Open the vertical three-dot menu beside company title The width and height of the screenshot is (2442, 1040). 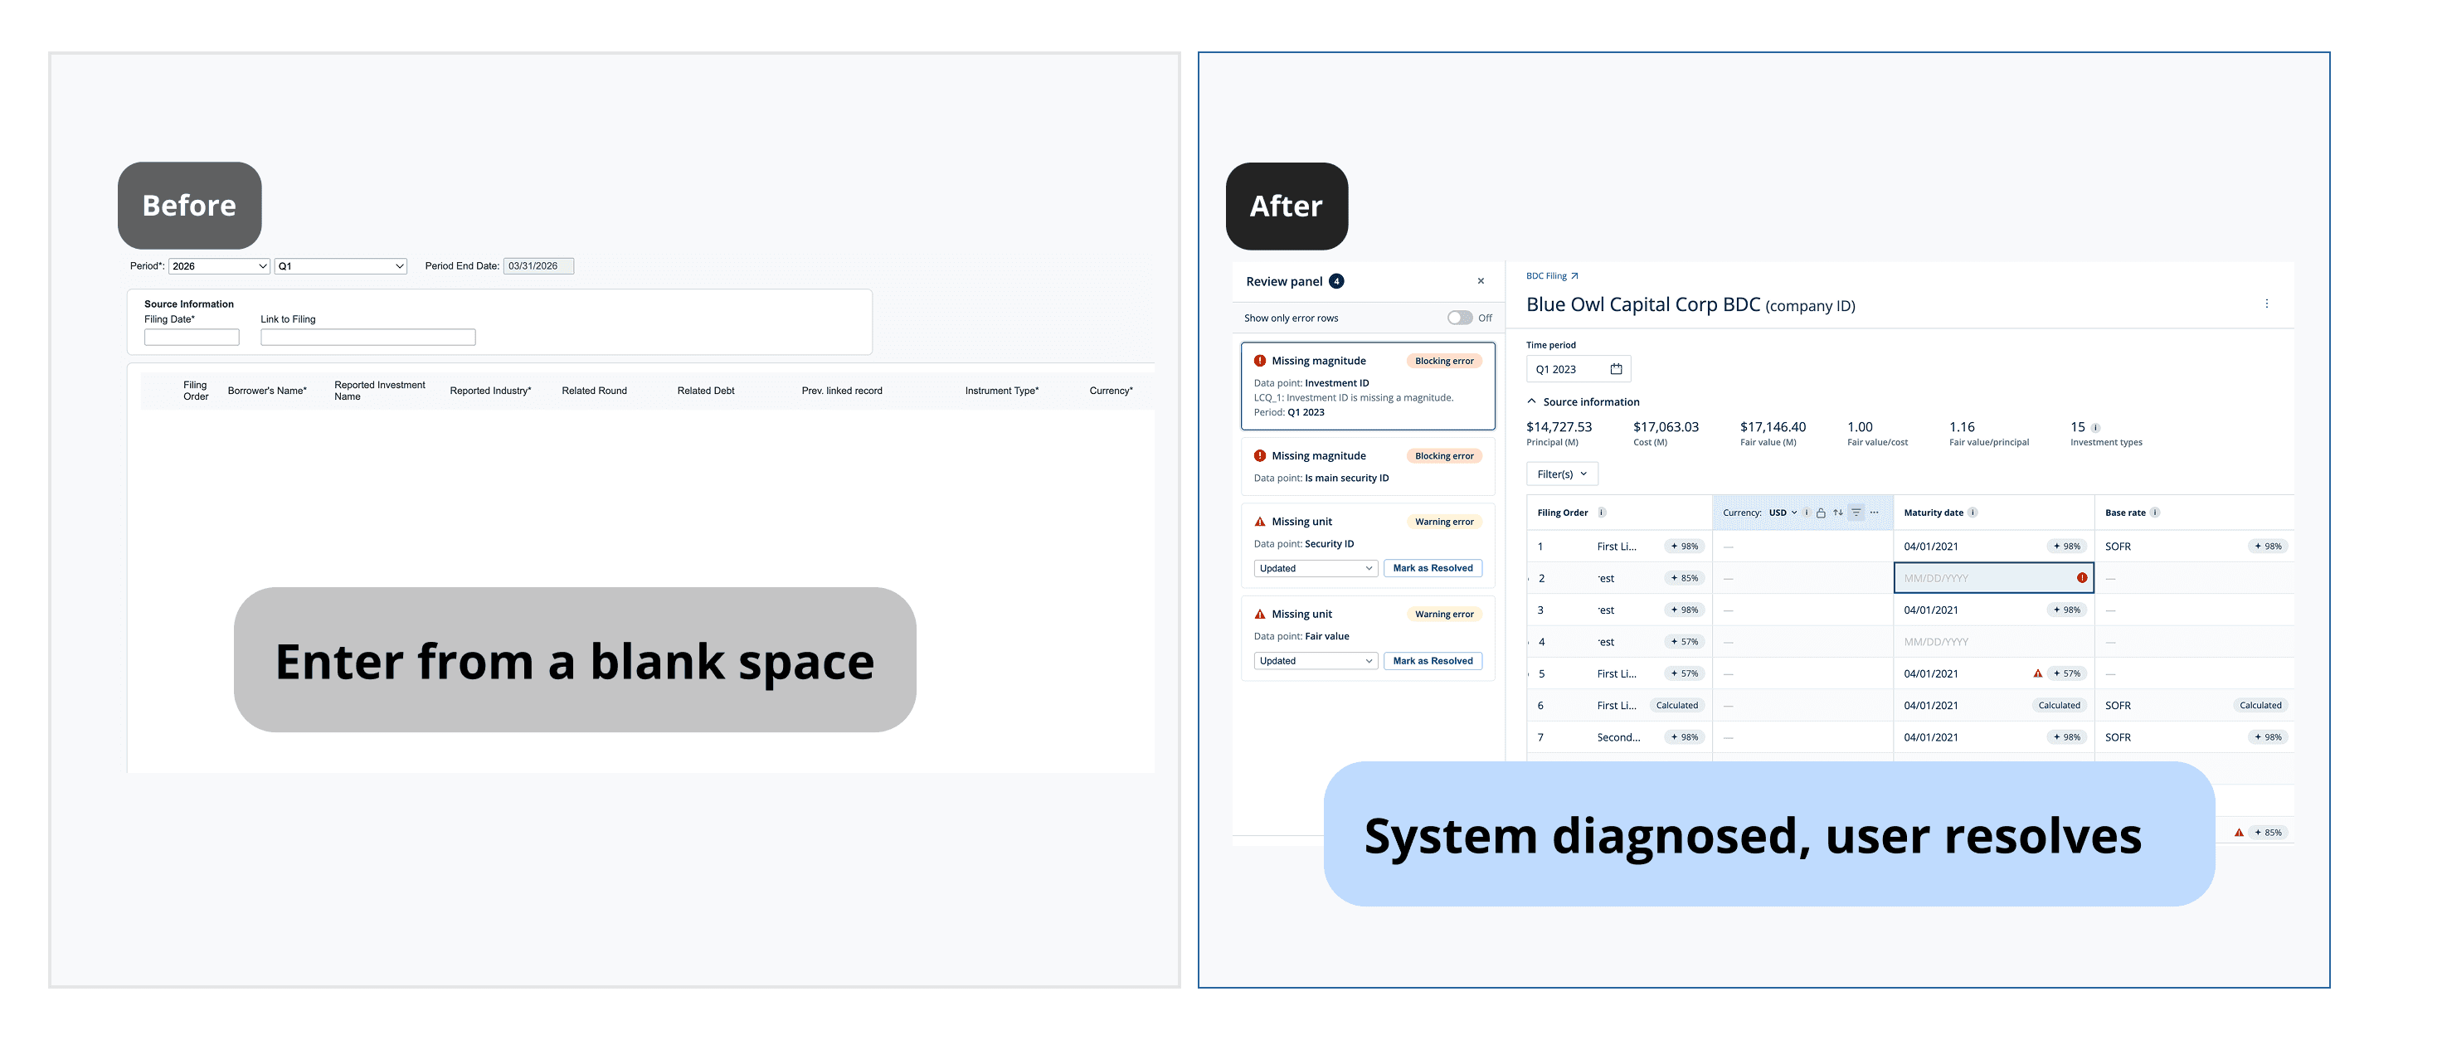tap(2267, 304)
